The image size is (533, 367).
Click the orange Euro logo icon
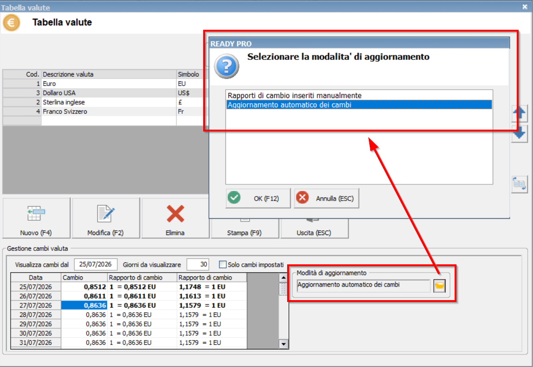click(x=11, y=23)
